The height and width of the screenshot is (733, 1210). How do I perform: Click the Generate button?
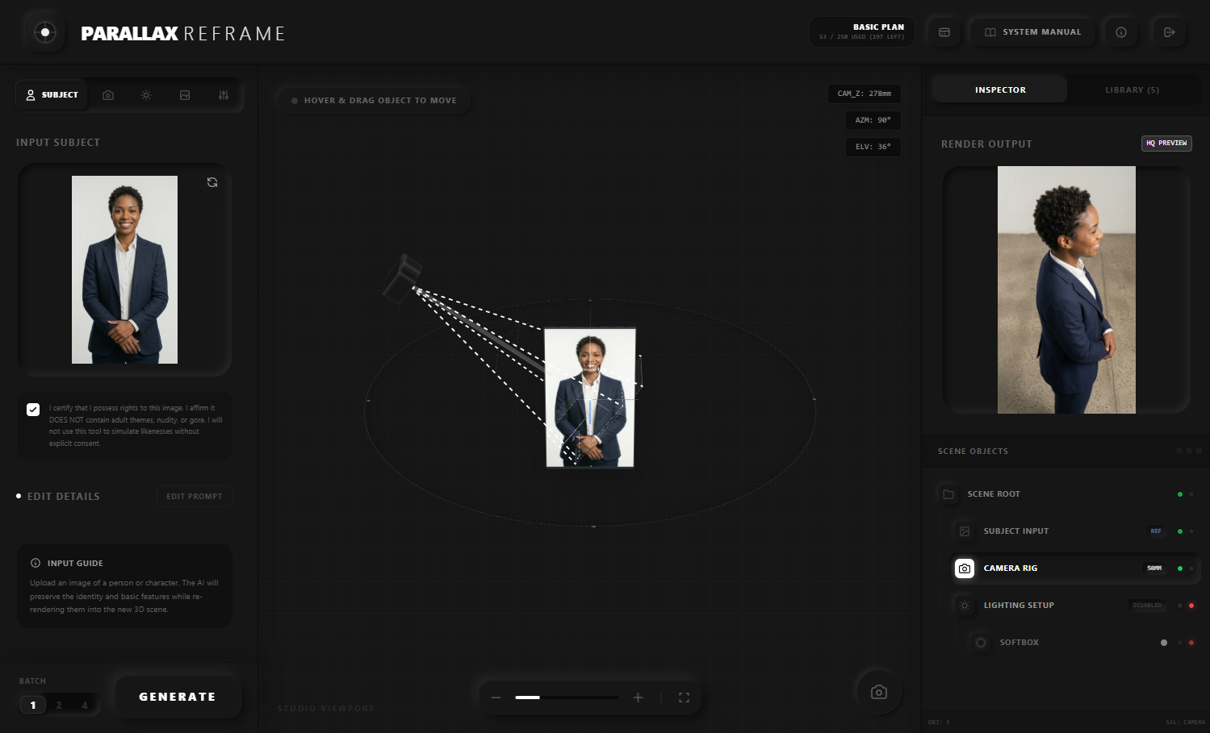click(178, 697)
